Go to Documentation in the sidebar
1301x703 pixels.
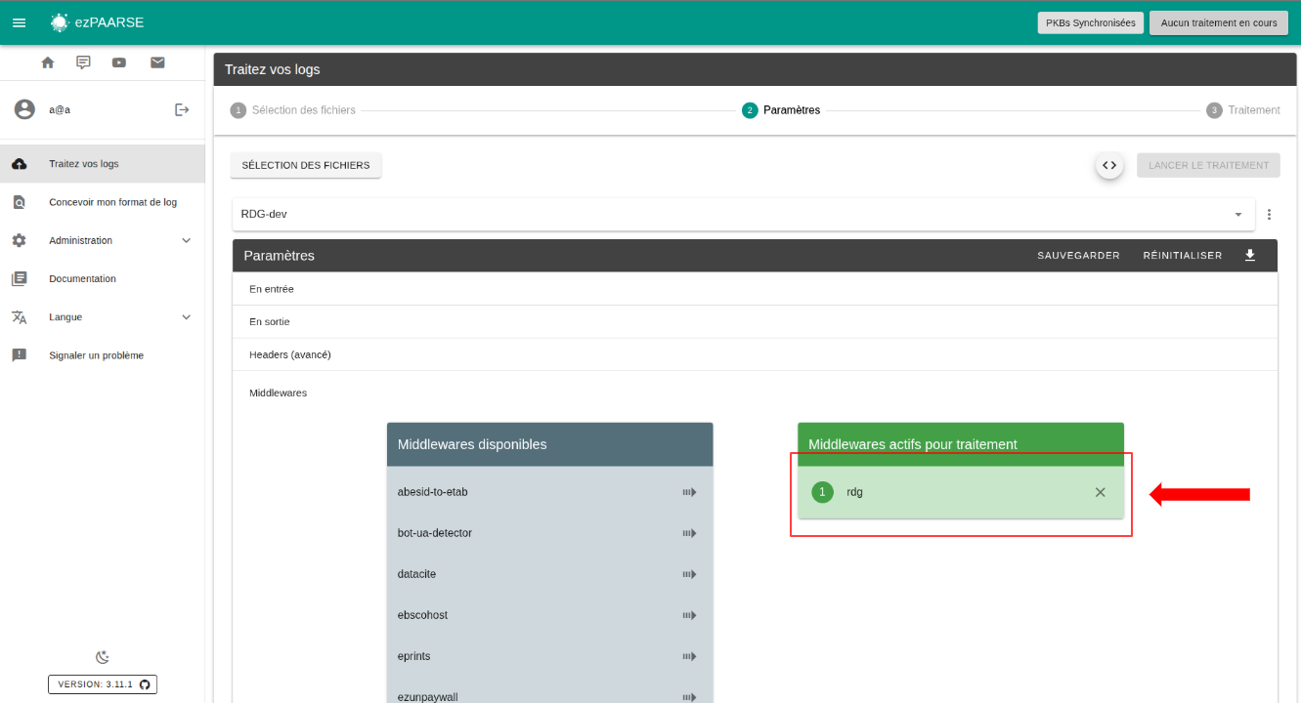pos(82,279)
